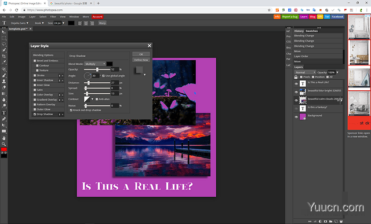371x224 pixels.
Task: Hide the 'Is This a Real Life?' layer
Action: coord(296,84)
